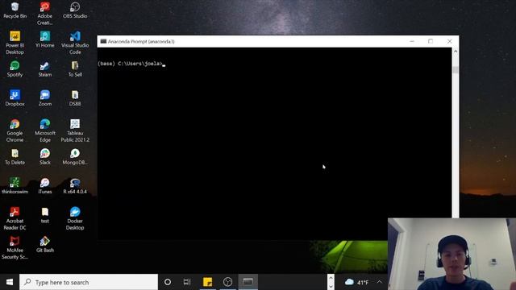The width and height of the screenshot is (516, 290).
Task: Click the DS88 desktop file icon
Action: 75,98
